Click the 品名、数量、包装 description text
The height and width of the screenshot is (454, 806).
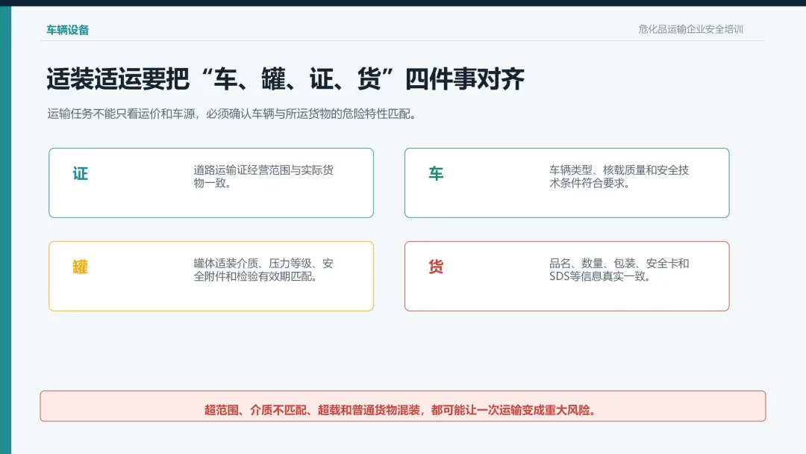pos(619,270)
